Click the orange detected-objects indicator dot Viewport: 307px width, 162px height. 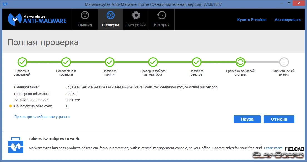tap(11, 106)
